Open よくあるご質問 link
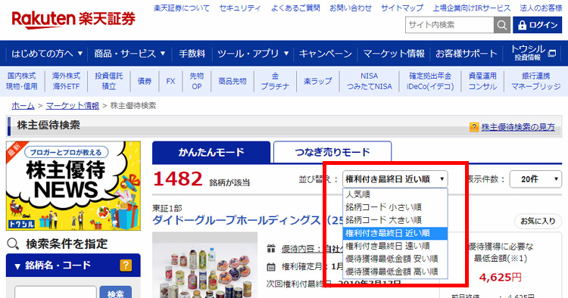 click(295, 8)
